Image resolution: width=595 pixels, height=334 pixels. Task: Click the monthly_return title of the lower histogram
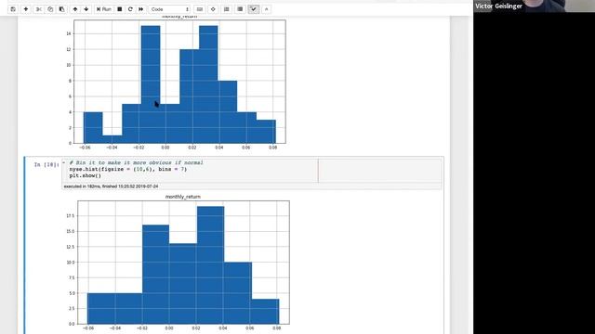pos(183,197)
